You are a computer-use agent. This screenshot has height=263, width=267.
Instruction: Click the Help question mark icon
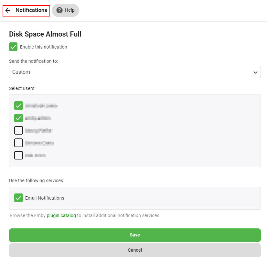point(59,10)
